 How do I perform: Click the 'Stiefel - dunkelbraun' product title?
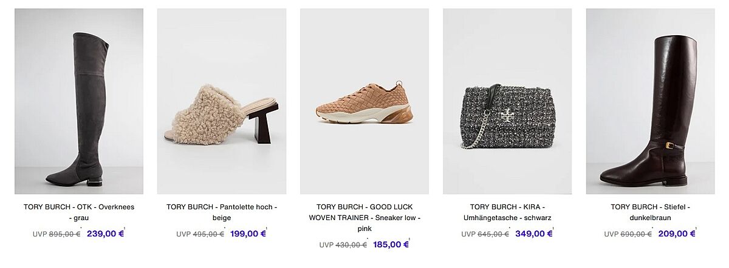(650, 212)
